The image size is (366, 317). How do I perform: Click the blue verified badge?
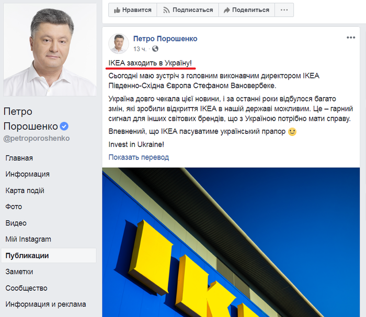(64, 126)
